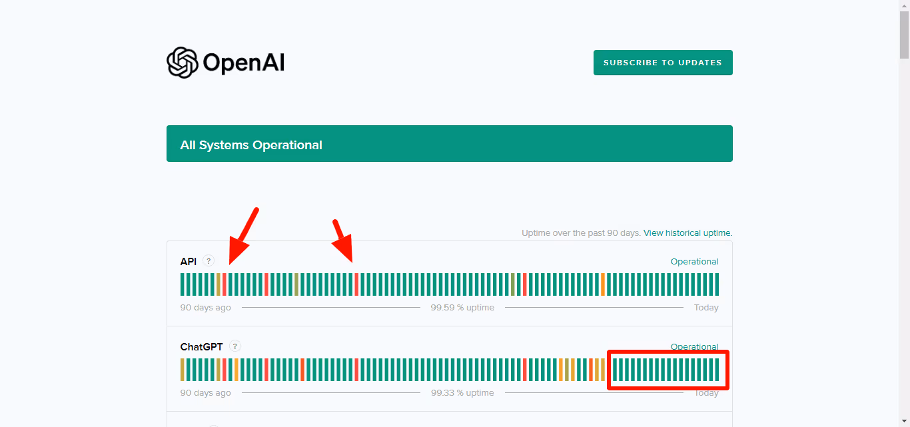The width and height of the screenshot is (910, 427).
Task: Click the "90 days ago" label under API
Action: click(x=206, y=308)
